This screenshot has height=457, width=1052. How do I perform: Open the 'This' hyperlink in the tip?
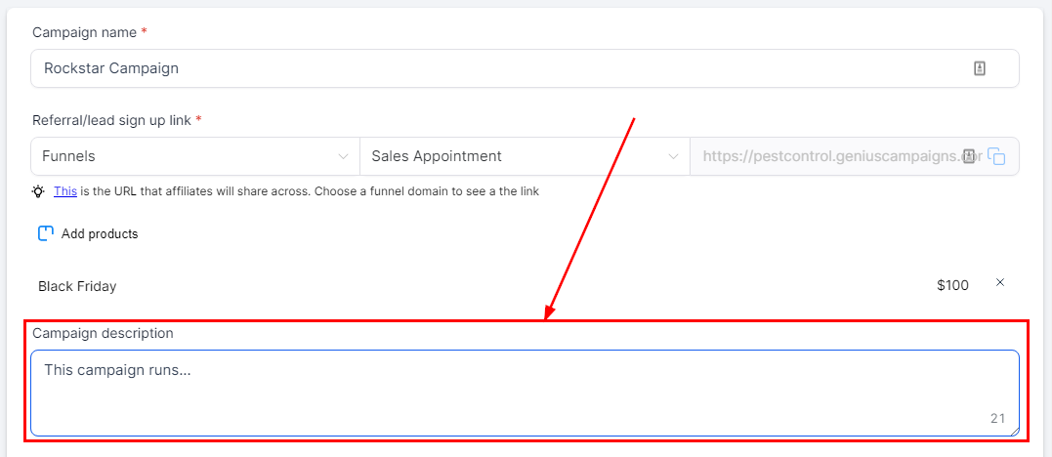[64, 191]
